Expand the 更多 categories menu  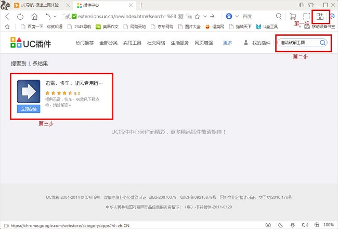228,43
